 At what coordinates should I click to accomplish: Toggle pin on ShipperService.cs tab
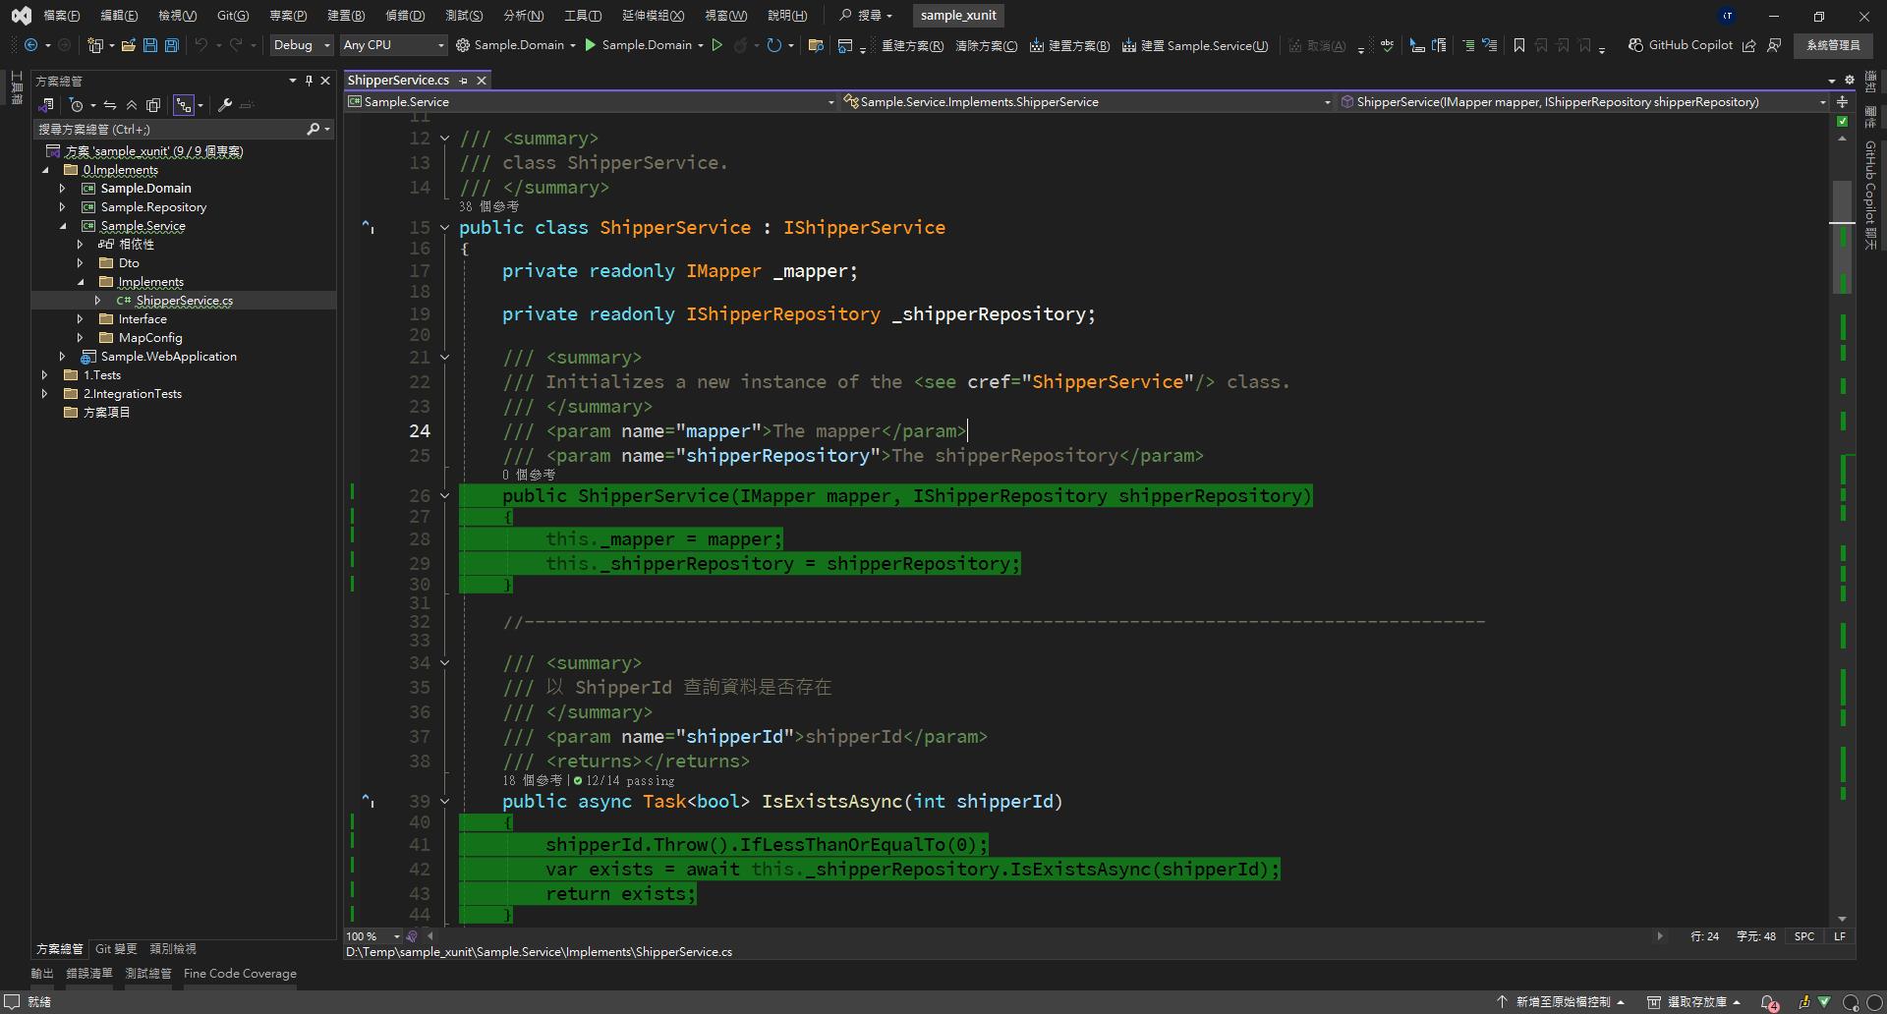click(x=464, y=81)
